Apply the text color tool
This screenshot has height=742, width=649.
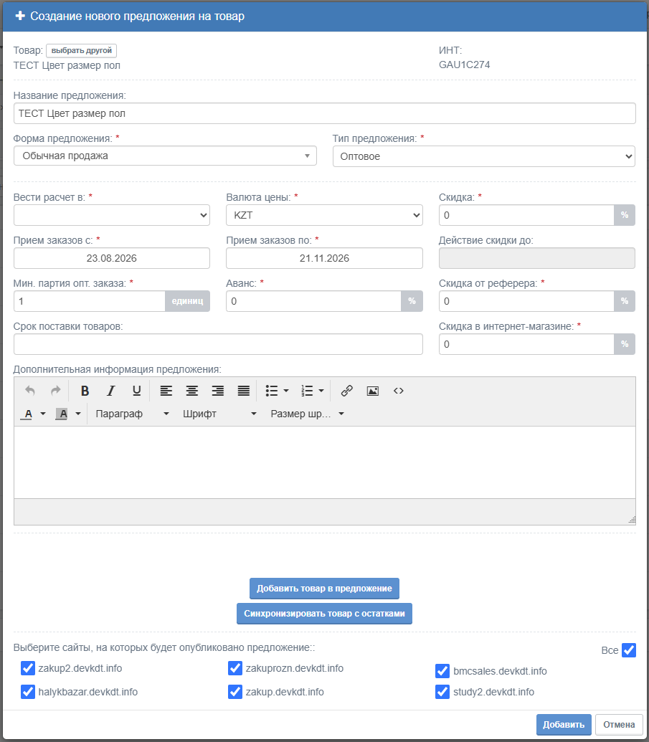28,414
